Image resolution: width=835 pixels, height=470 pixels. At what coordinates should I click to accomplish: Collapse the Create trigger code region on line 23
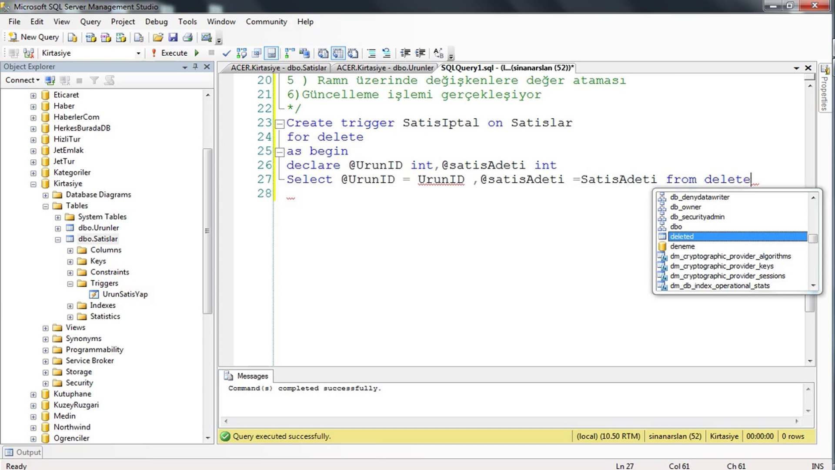(281, 124)
